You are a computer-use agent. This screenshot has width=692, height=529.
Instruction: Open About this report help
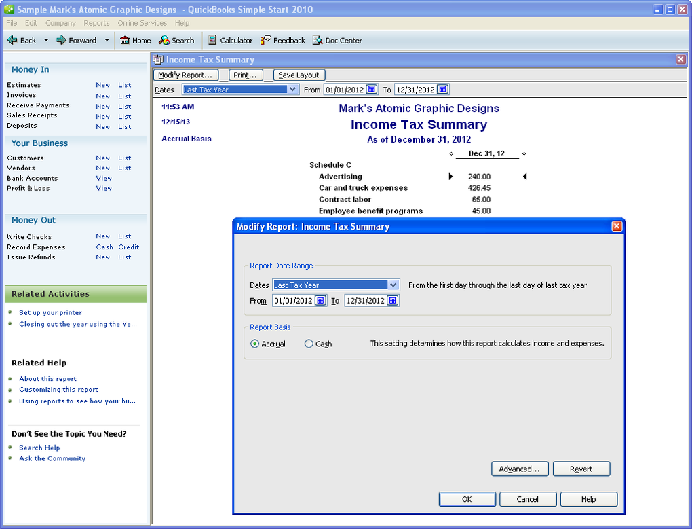47,379
